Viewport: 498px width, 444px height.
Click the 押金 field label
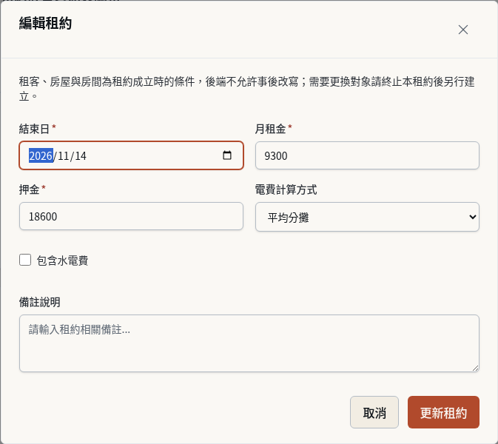(x=29, y=189)
